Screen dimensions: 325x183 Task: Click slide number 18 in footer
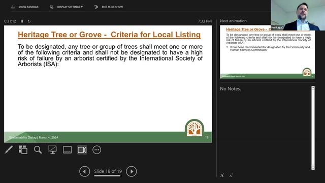[207, 137]
